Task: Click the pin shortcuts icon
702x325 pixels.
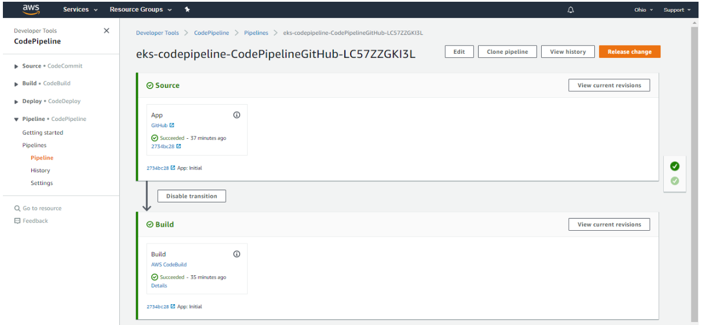Action: pos(187,9)
